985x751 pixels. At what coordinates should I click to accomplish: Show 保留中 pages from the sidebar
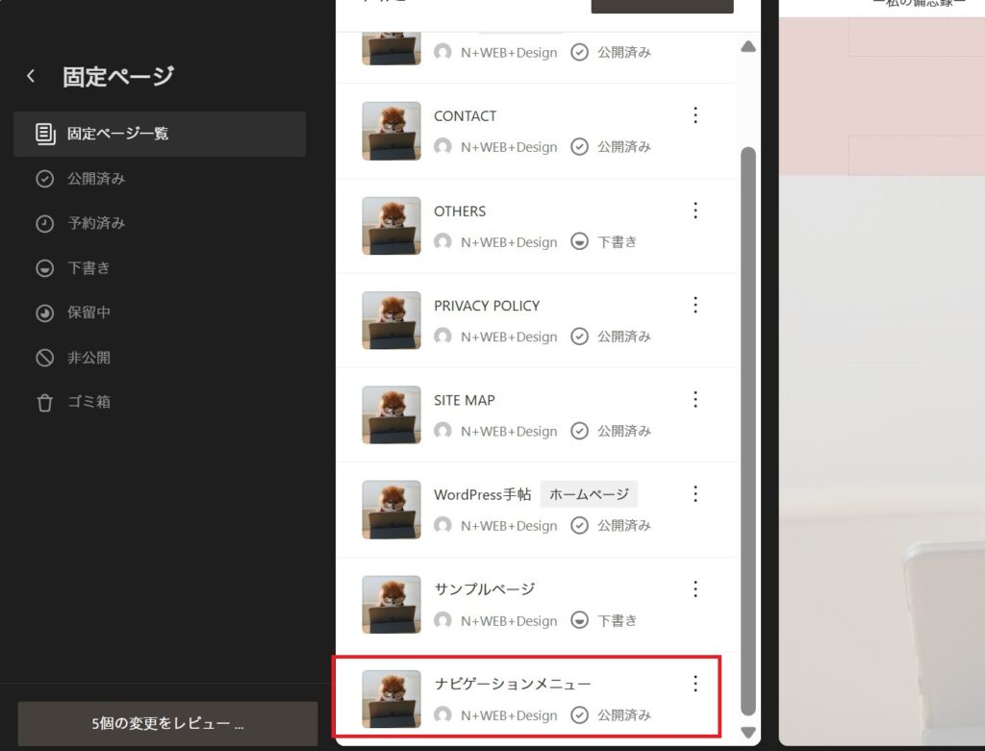click(88, 313)
